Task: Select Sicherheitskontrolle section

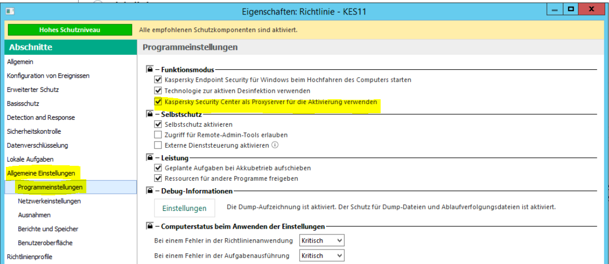Action: point(34,131)
